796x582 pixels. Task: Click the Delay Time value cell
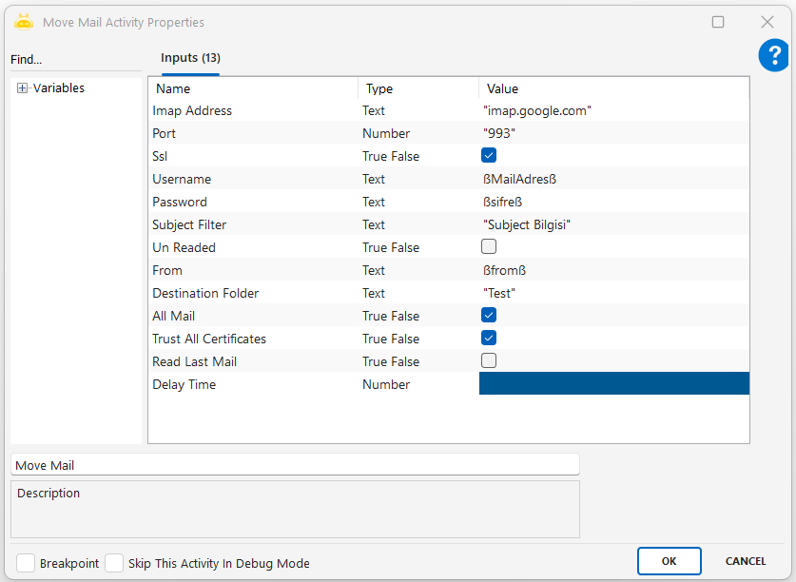click(613, 384)
